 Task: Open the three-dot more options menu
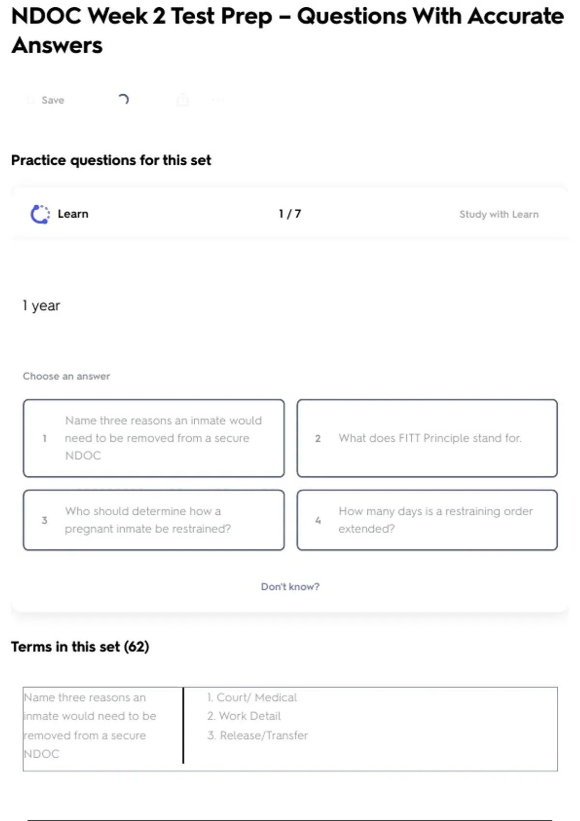(x=218, y=100)
